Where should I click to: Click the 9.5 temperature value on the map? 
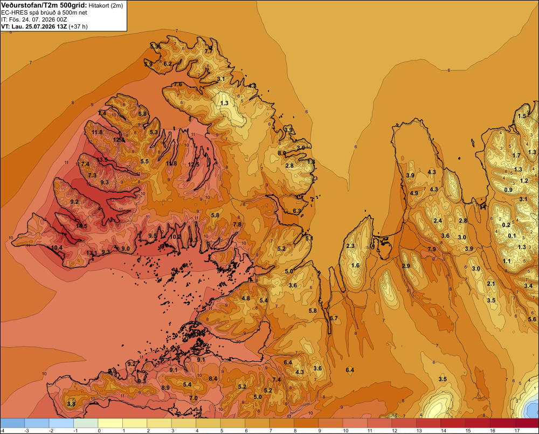[153, 236]
